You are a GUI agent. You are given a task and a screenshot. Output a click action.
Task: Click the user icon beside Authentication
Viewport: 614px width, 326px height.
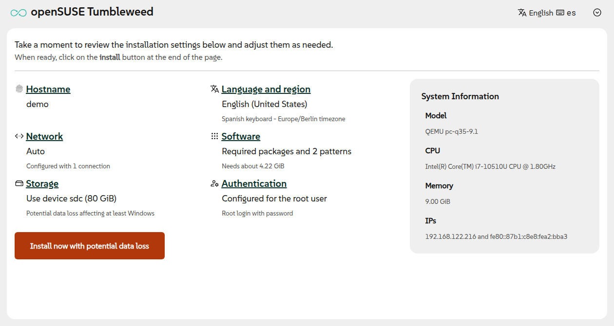click(x=214, y=183)
